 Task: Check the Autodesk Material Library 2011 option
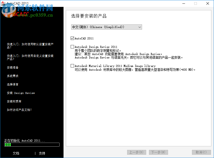[72, 66]
